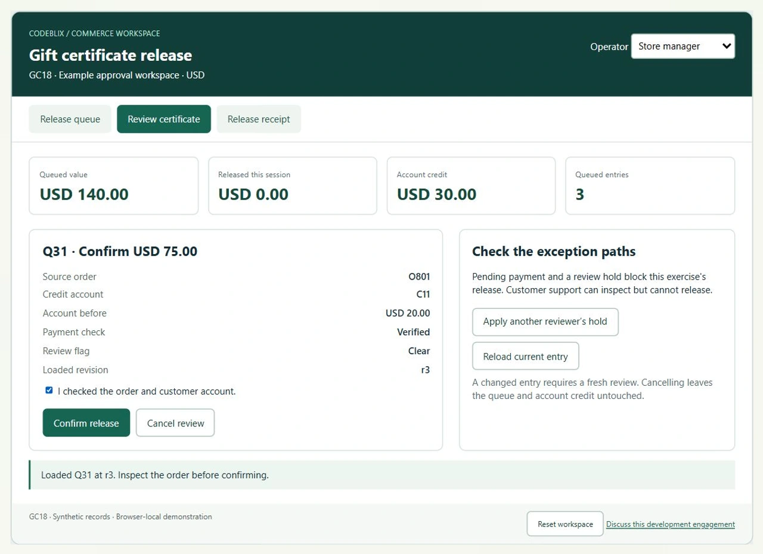Click the Reset workspace button

565,524
